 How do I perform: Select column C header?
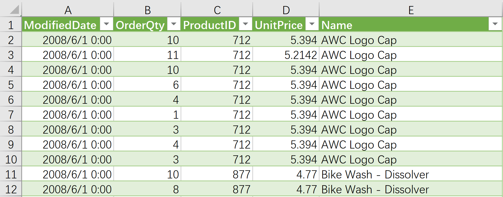(217, 10)
